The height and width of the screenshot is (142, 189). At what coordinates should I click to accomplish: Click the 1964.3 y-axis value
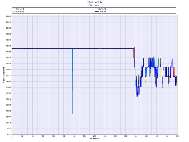[x=8, y=34]
